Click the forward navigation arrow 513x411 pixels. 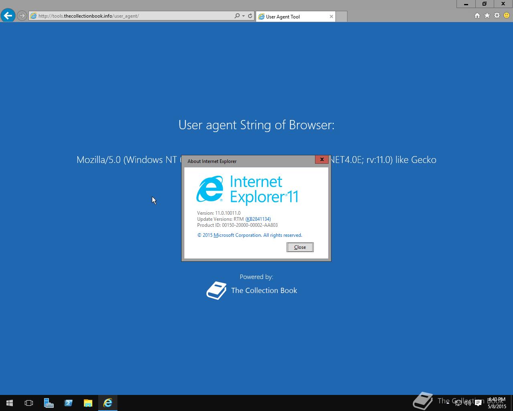(22, 16)
